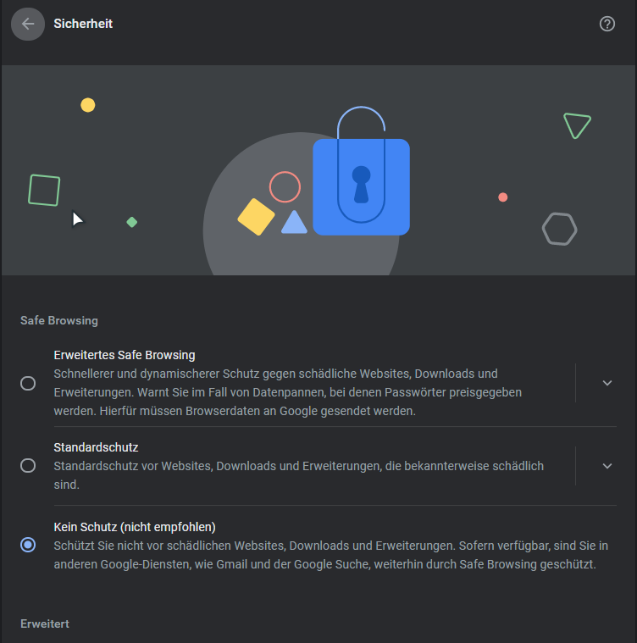
Task: Click the yellow diamond shape in the illustration
Action: click(256, 217)
